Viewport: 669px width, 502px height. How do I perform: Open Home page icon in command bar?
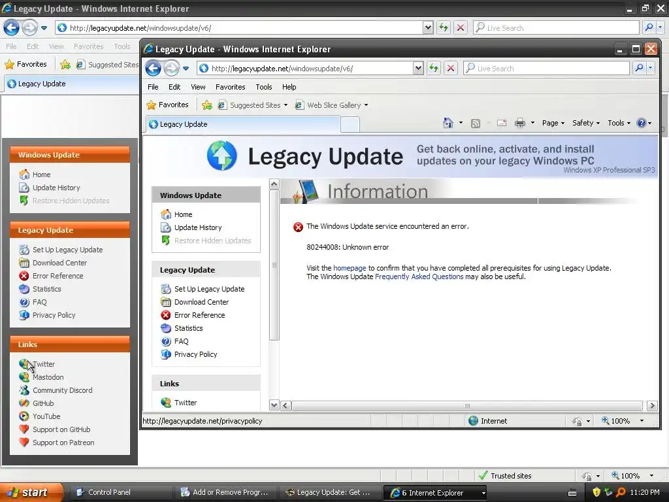[x=448, y=123]
